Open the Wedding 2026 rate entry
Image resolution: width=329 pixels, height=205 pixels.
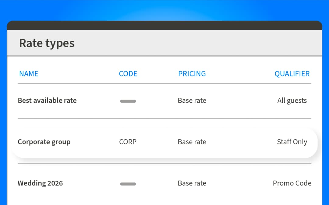pos(40,183)
